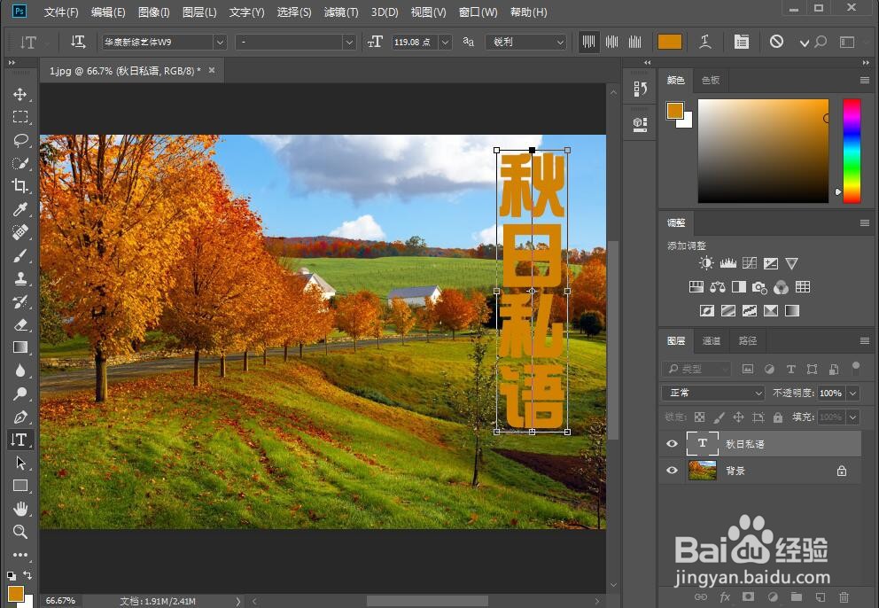Switch to the 通道 tab

coord(711,340)
